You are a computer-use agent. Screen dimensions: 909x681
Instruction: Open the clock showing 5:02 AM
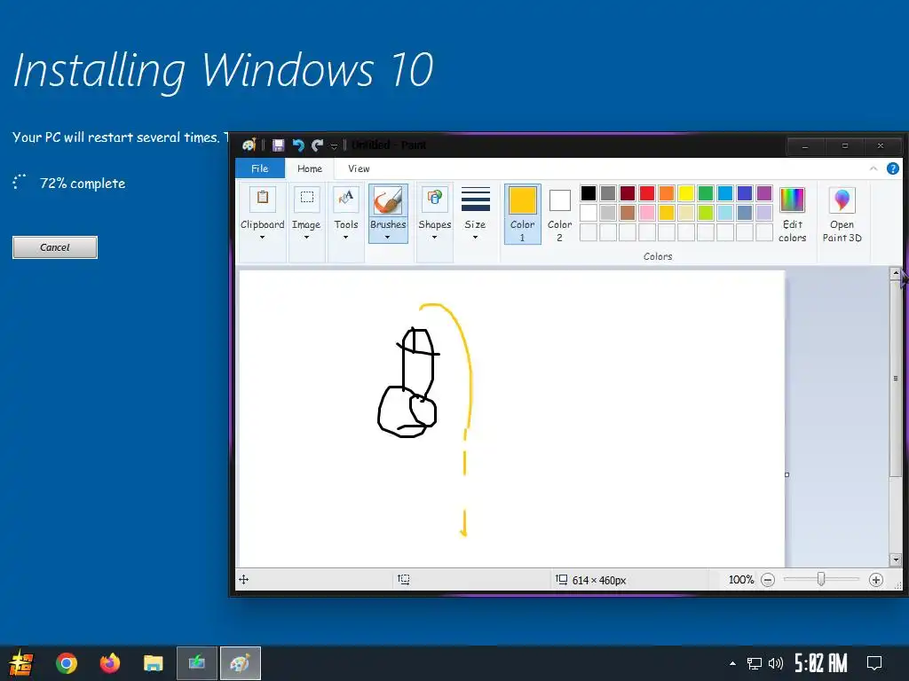coord(820,663)
